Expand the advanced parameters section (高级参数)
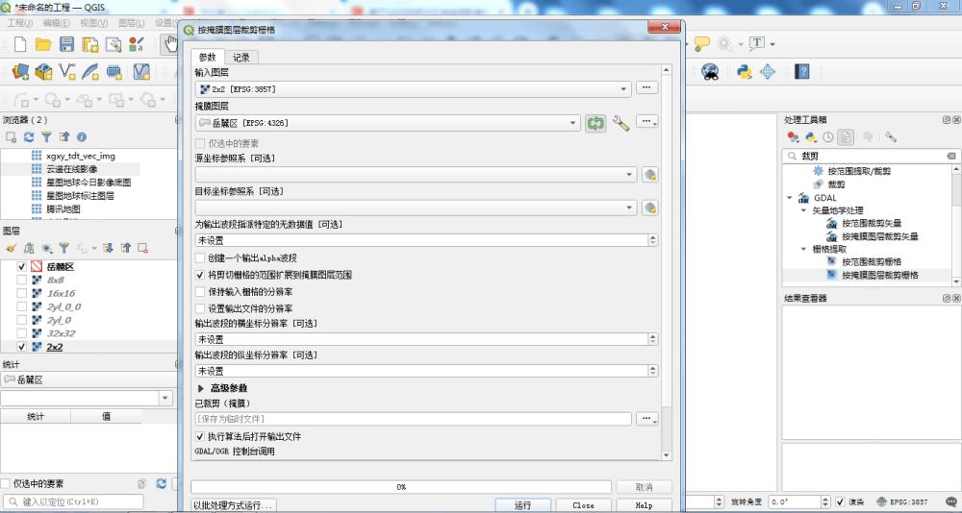 [201, 388]
